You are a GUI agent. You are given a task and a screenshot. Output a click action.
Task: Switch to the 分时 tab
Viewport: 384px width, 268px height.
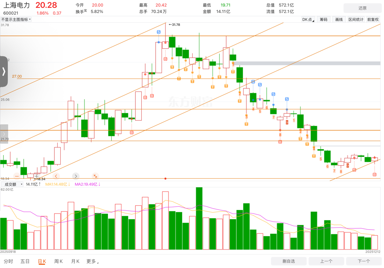click(x=8, y=261)
